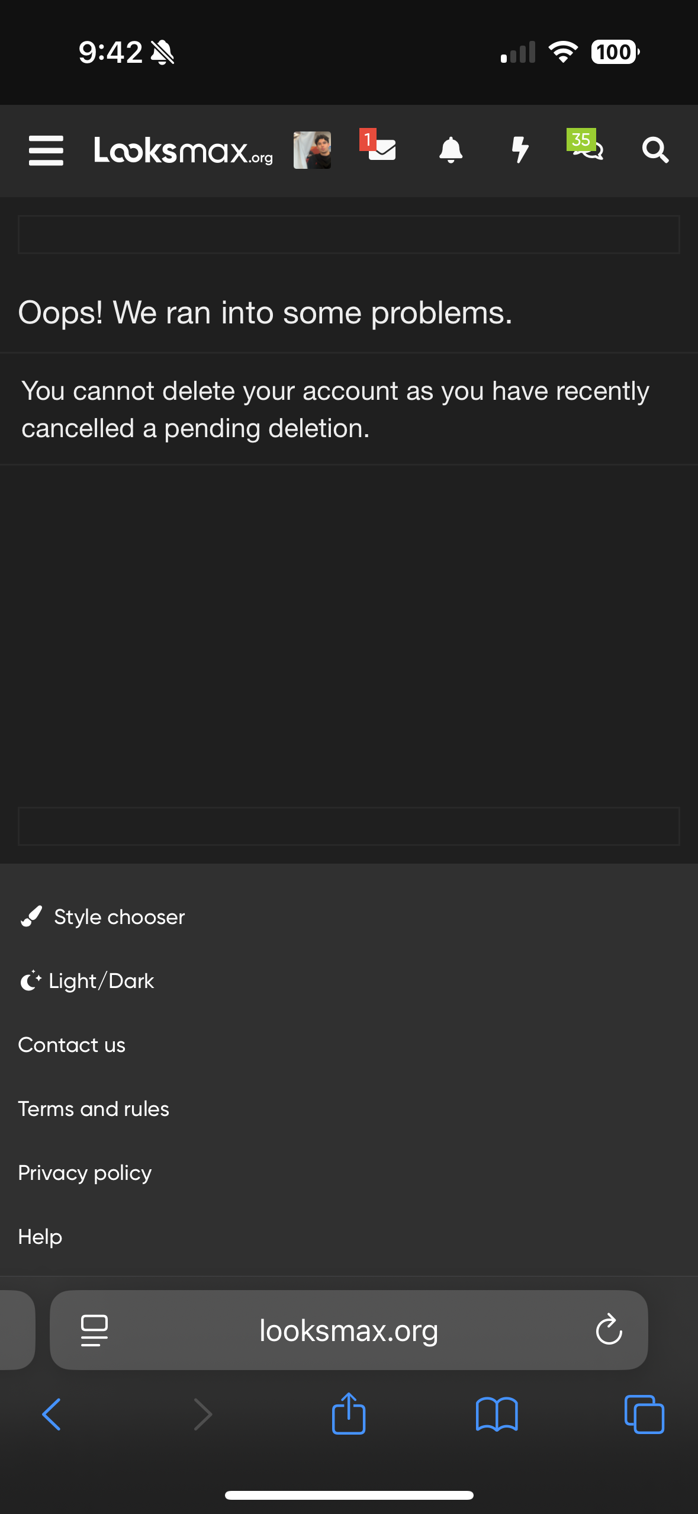Open the Safari share sheet

(349, 1413)
